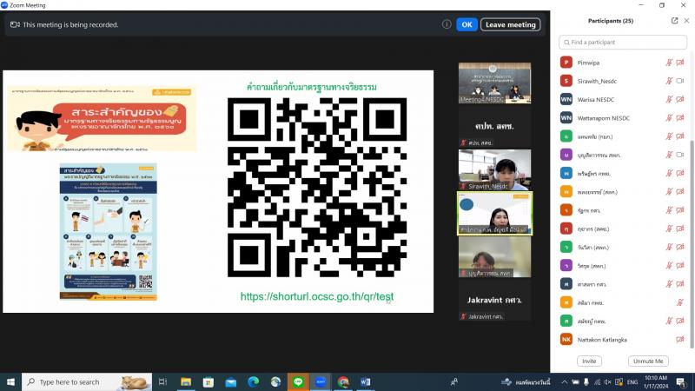Click the Unmute Me button
The image size is (695, 391).
(648, 361)
